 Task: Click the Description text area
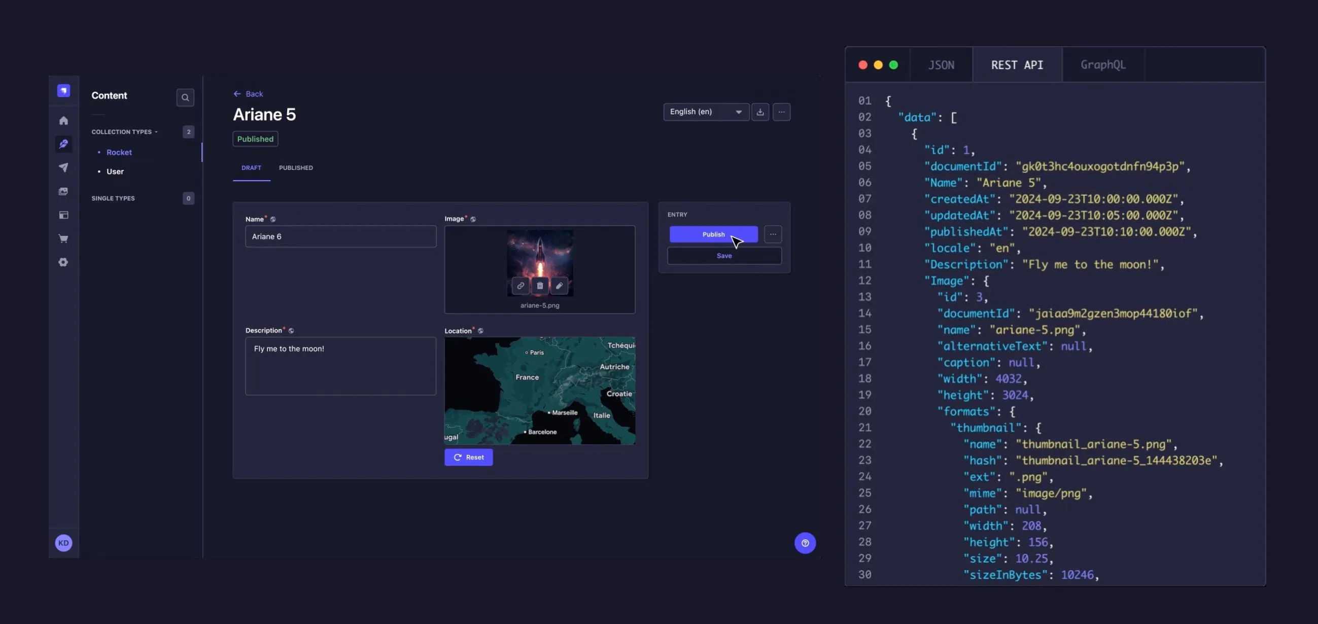[341, 366]
